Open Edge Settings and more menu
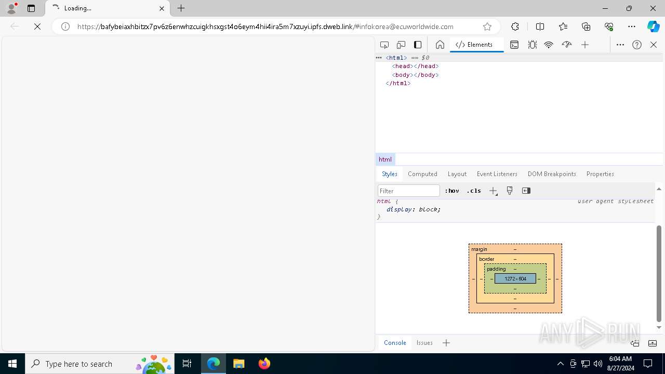Screen dimensions: 665x374 632,26
